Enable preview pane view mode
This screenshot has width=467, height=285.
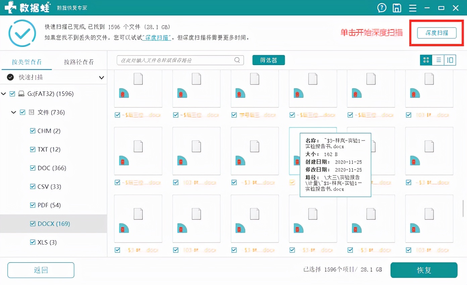point(450,60)
